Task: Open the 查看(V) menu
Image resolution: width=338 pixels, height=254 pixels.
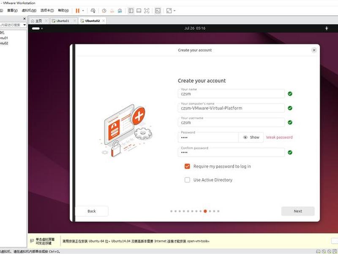Action: (12, 10)
